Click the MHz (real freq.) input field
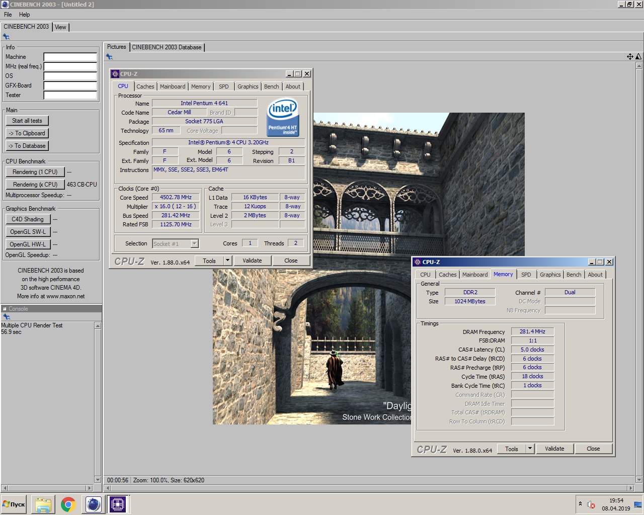 click(70, 66)
